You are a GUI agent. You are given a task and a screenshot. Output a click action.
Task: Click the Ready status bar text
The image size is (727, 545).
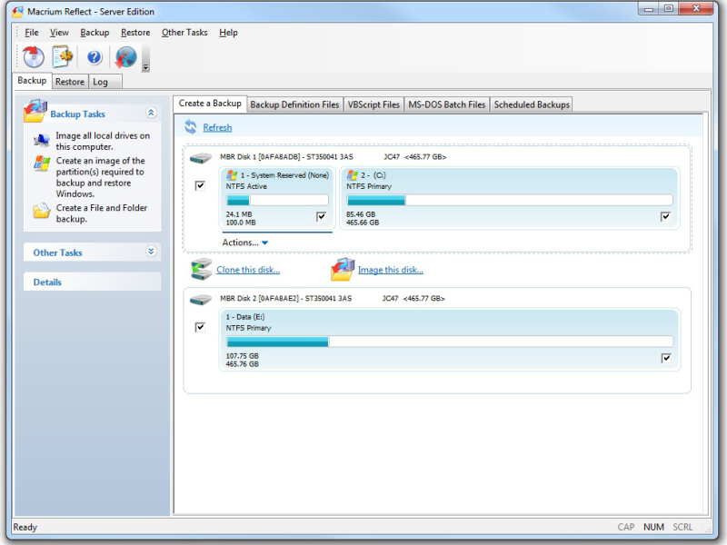[x=25, y=528]
